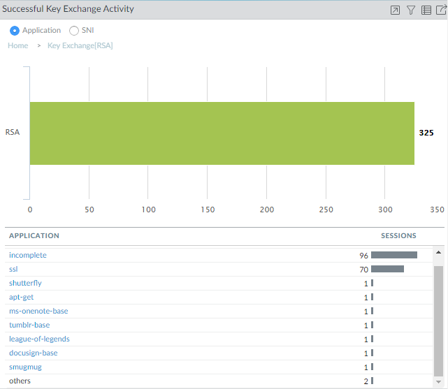Go to Home breadcrumb

pyautogui.click(x=18, y=45)
